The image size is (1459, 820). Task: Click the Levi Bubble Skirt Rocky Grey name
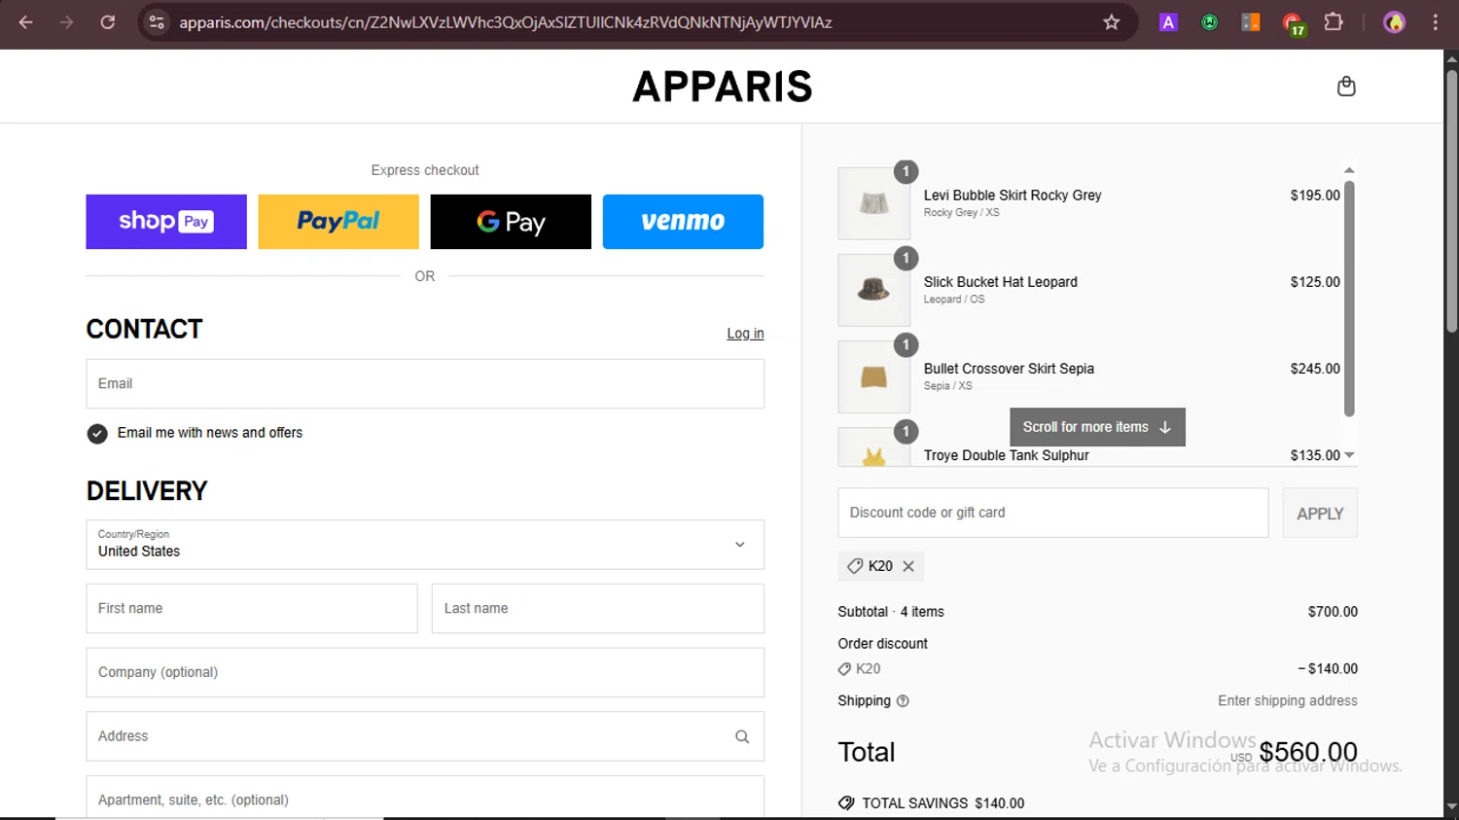click(1013, 196)
